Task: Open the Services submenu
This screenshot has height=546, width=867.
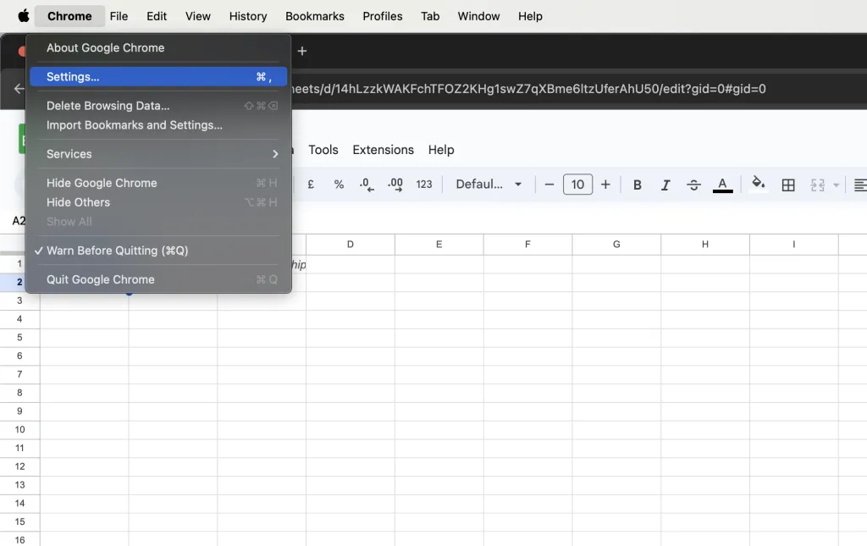Action: [x=69, y=154]
